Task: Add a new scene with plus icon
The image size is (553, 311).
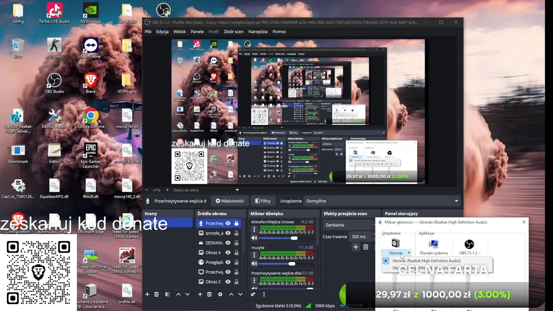Action: tap(147, 294)
